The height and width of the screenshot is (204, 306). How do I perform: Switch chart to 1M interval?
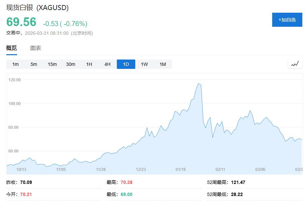(x=163, y=64)
